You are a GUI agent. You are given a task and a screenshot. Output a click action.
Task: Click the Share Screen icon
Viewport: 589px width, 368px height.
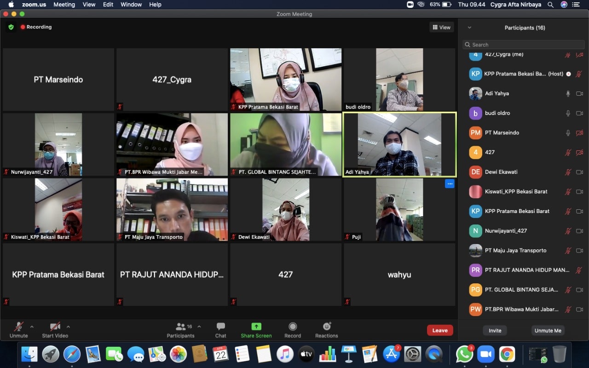(256, 327)
